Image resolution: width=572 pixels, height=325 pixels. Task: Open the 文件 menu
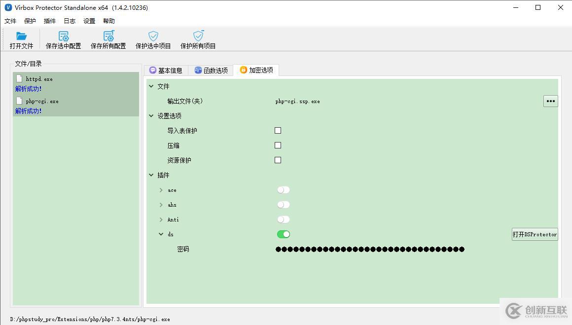(x=10, y=21)
